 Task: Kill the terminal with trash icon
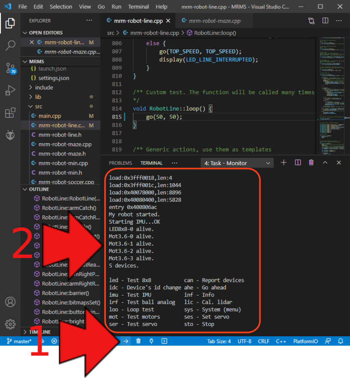311,163
